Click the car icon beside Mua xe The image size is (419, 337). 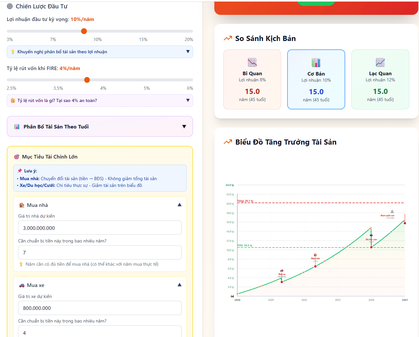tap(22, 285)
